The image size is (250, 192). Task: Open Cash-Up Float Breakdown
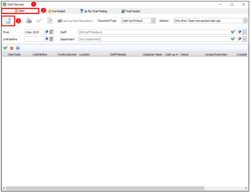tap(75, 21)
